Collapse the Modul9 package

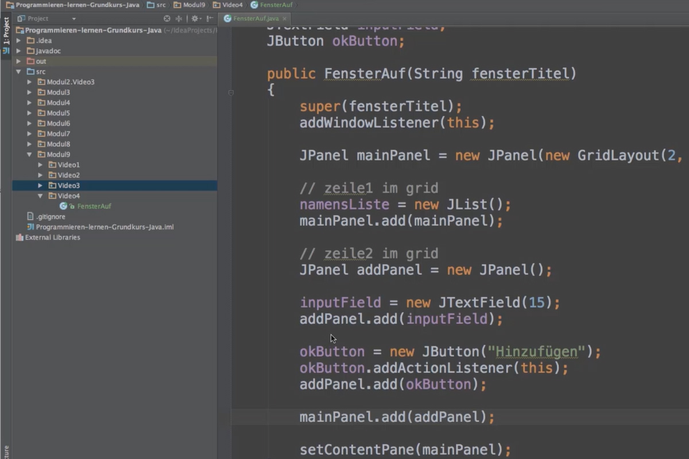click(30, 154)
